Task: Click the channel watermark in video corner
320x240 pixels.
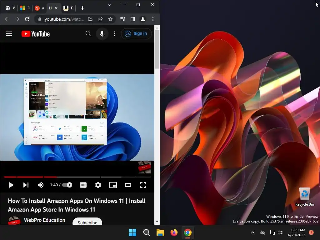Action: pos(144,167)
